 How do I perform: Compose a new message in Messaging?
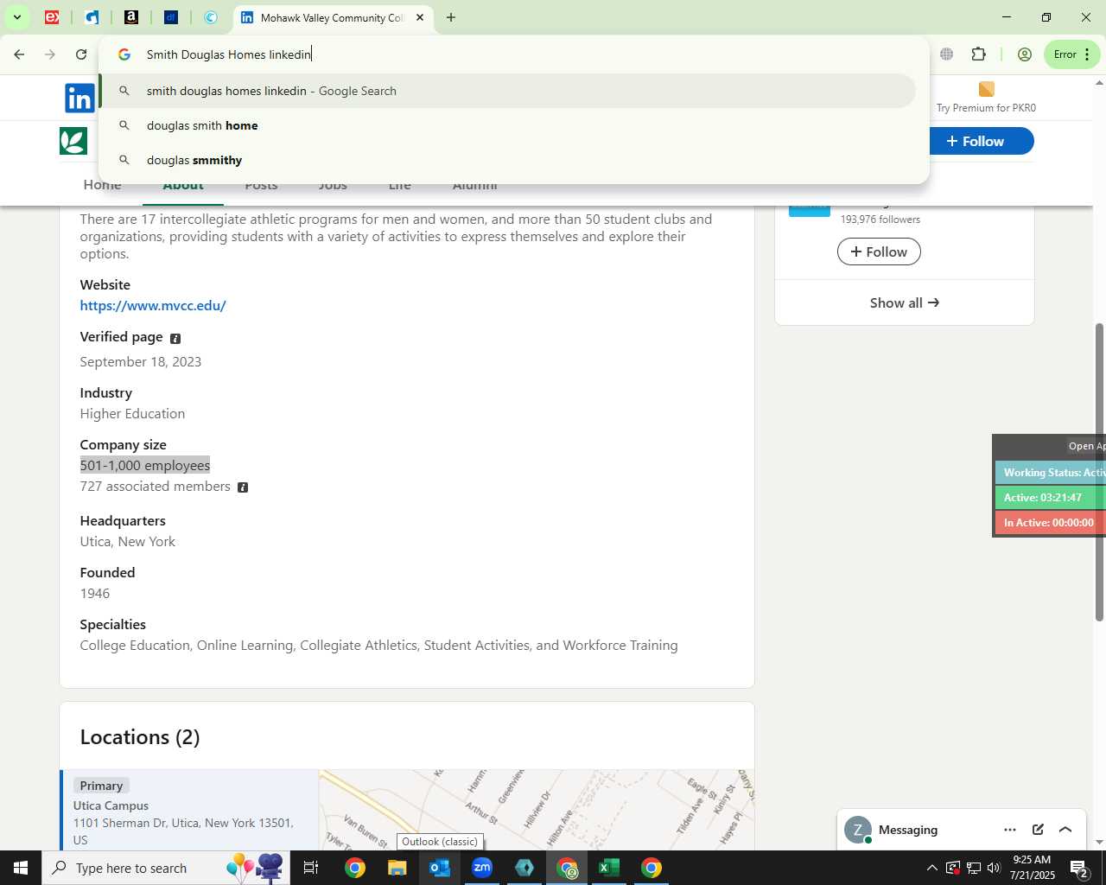click(x=1038, y=830)
